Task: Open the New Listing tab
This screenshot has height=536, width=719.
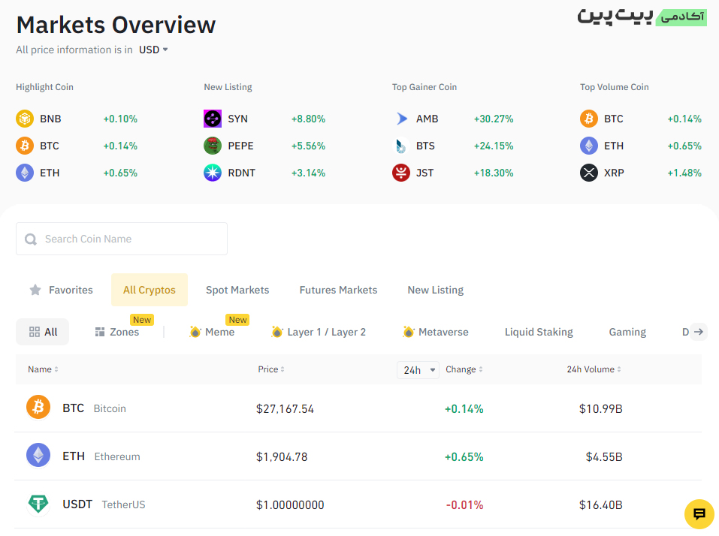Action: (436, 290)
